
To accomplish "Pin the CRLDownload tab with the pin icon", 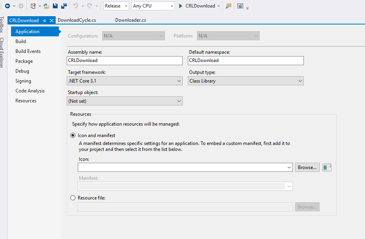I will pos(45,21).
